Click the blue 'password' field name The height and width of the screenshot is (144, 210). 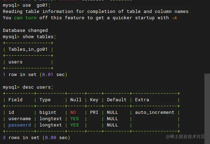[20, 125]
